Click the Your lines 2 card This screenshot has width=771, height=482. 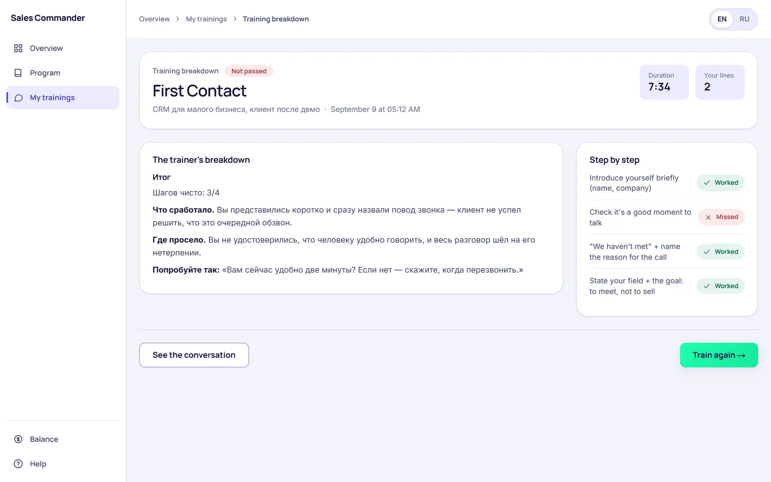(720, 82)
